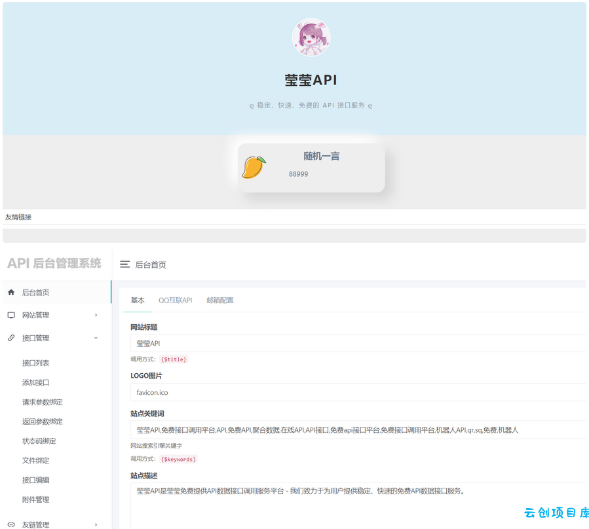589x529 pixels.
Task: Expand the 友链管理 chevron arrow
Action: pyautogui.click(x=96, y=524)
